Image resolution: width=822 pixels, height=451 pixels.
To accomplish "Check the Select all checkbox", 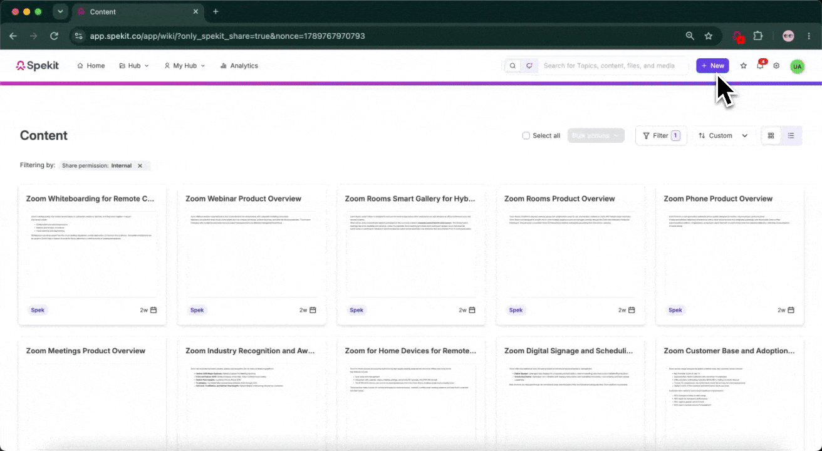I will click(526, 136).
